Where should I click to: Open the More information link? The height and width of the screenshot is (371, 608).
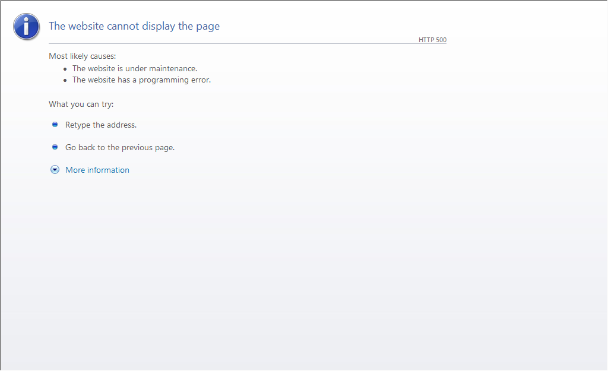[x=97, y=170]
